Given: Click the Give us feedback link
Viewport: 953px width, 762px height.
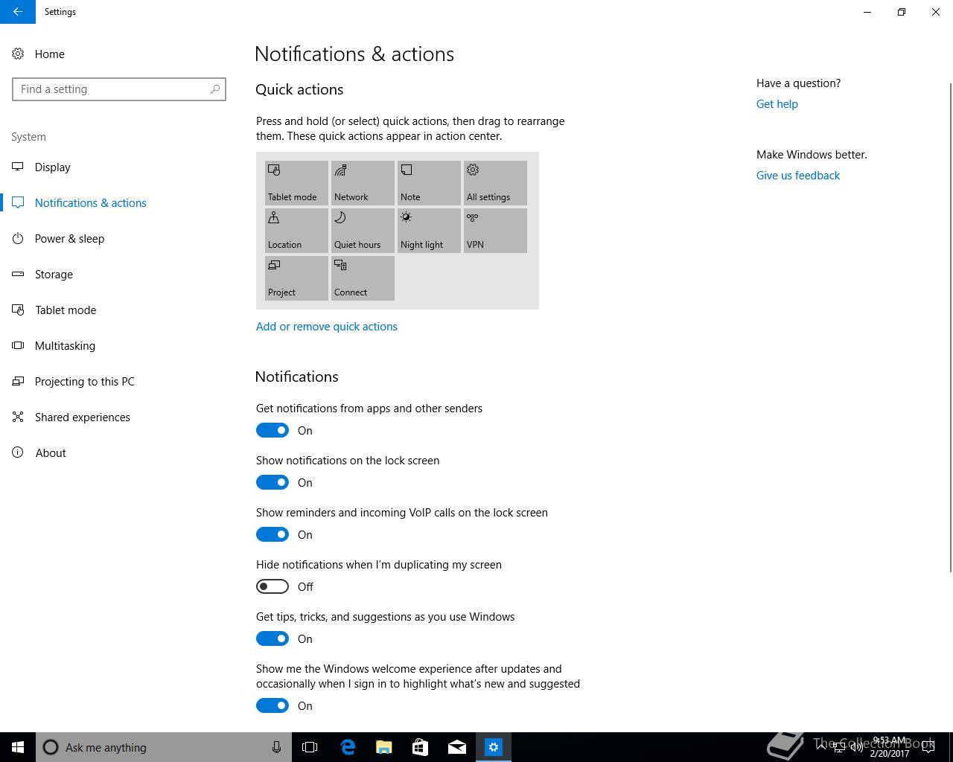Looking at the screenshot, I should [x=798, y=176].
